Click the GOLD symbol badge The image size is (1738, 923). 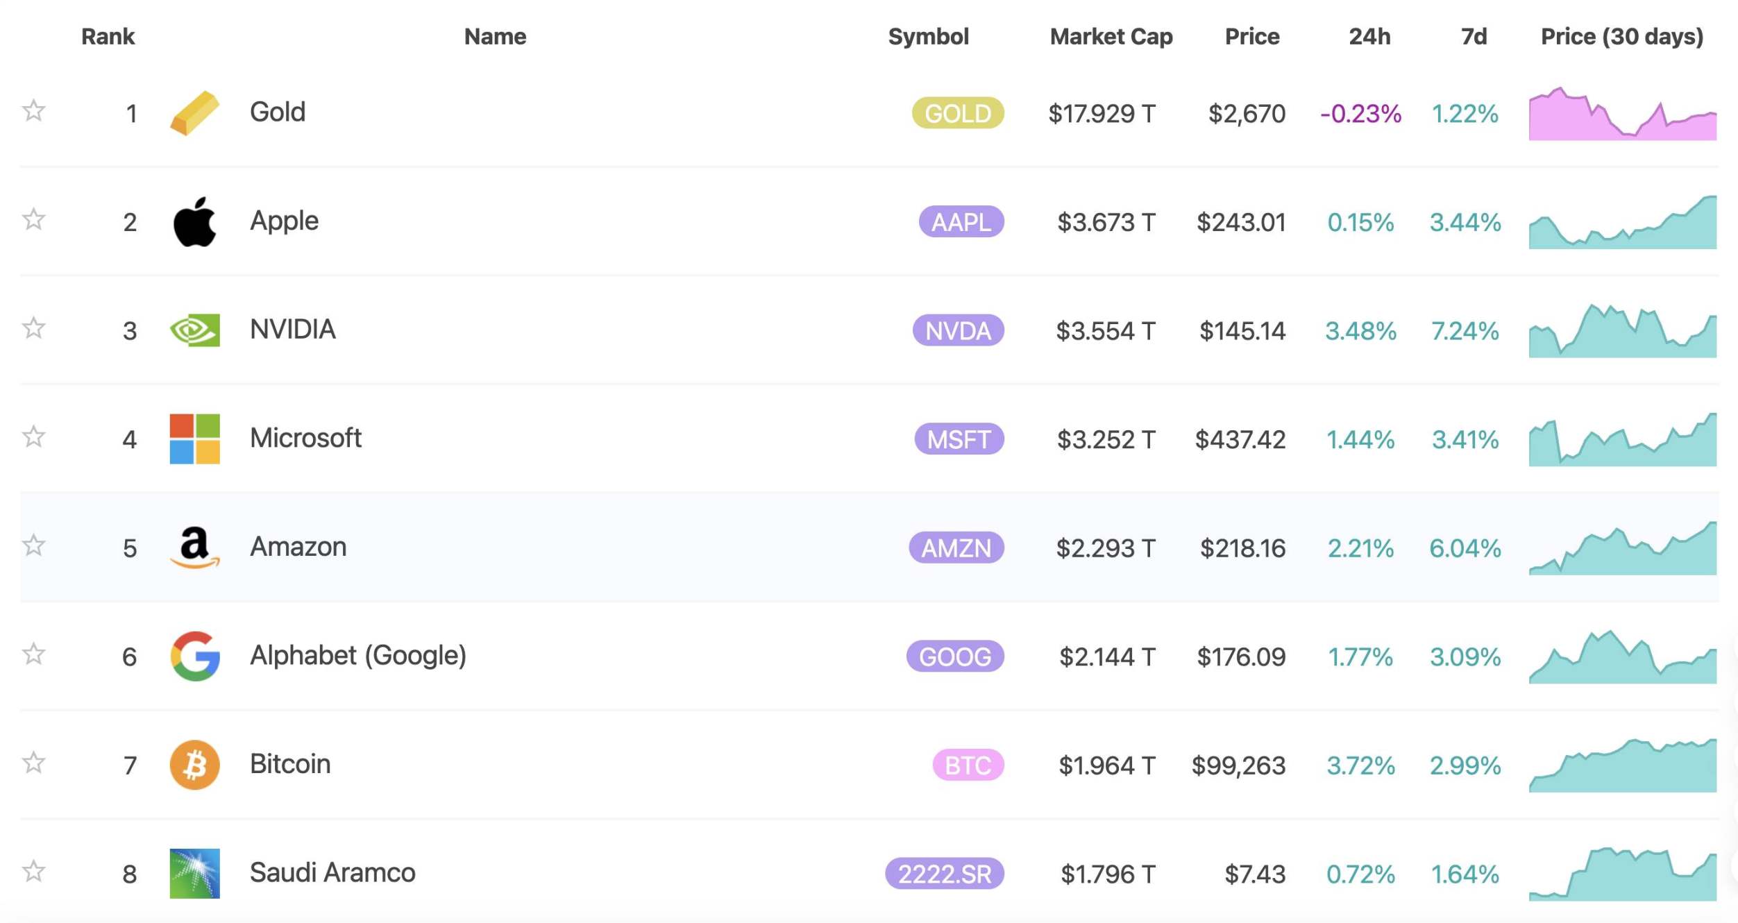[x=958, y=113]
